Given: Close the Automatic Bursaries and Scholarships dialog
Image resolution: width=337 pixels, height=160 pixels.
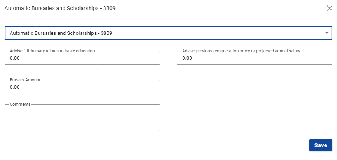Looking at the screenshot, I should 329,9.
